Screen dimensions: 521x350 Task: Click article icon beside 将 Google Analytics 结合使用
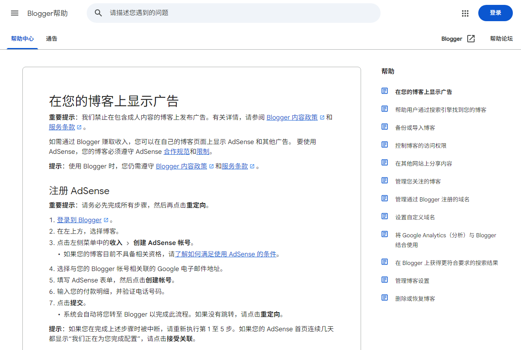[385, 234]
